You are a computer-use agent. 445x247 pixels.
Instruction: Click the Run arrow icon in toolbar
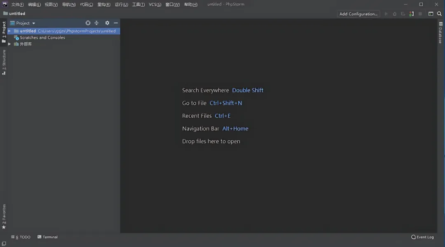[x=386, y=14]
